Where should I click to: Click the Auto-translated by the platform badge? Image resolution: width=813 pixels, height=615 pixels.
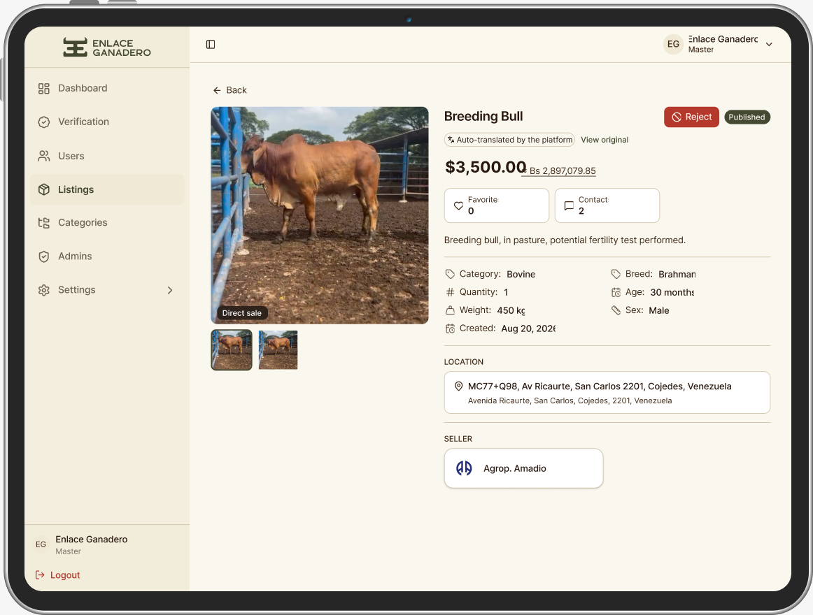click(x=509, y=140)
